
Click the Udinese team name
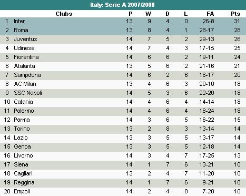point(24,48)
